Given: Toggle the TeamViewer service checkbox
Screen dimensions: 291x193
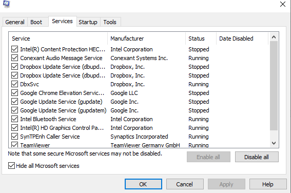Looking at the screenshot, I should [x=14, y=145].
